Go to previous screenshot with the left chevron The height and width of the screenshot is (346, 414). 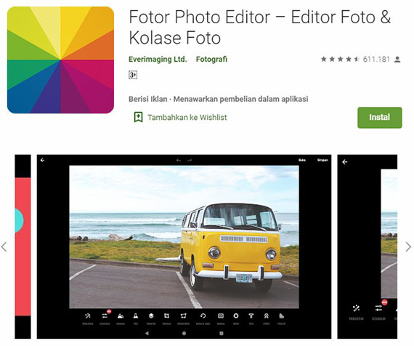click(4, 247)
